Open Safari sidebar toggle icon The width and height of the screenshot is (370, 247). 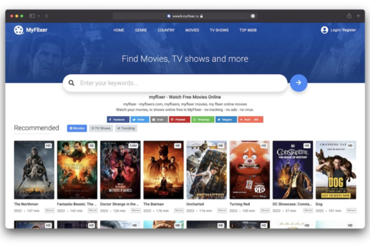coord(32,15)
